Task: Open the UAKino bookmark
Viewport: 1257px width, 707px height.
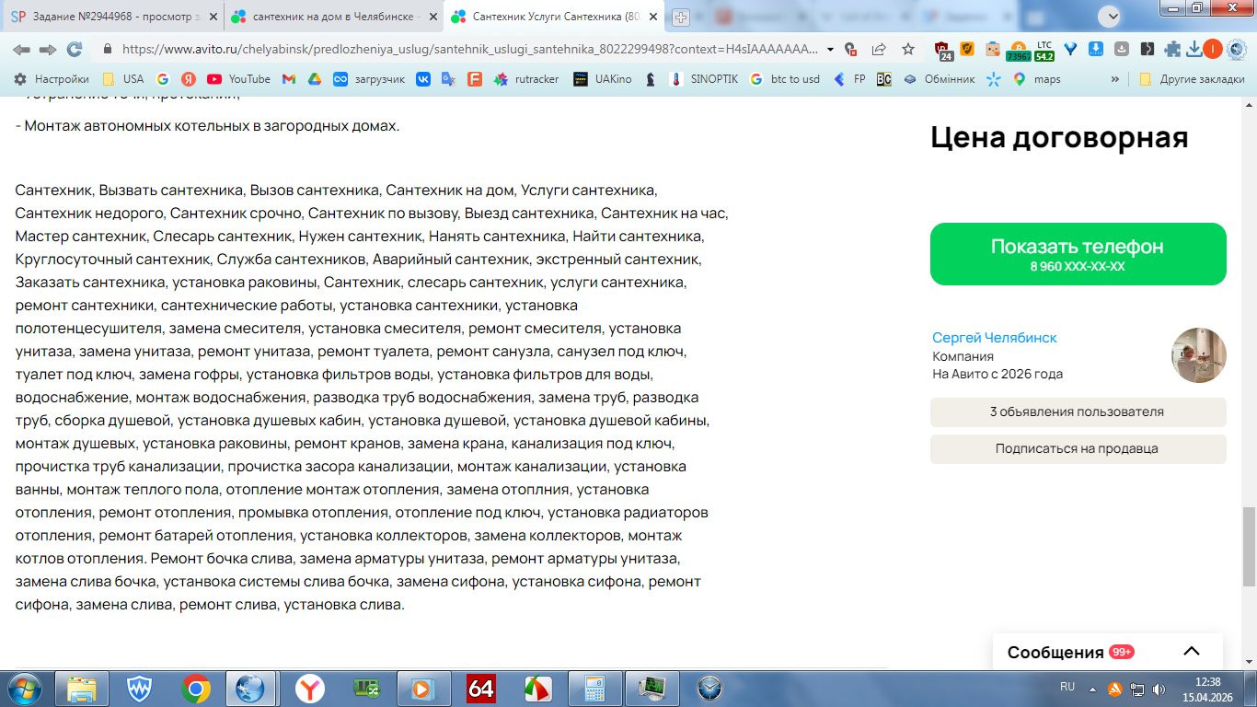Action: (x=603, y=79)
